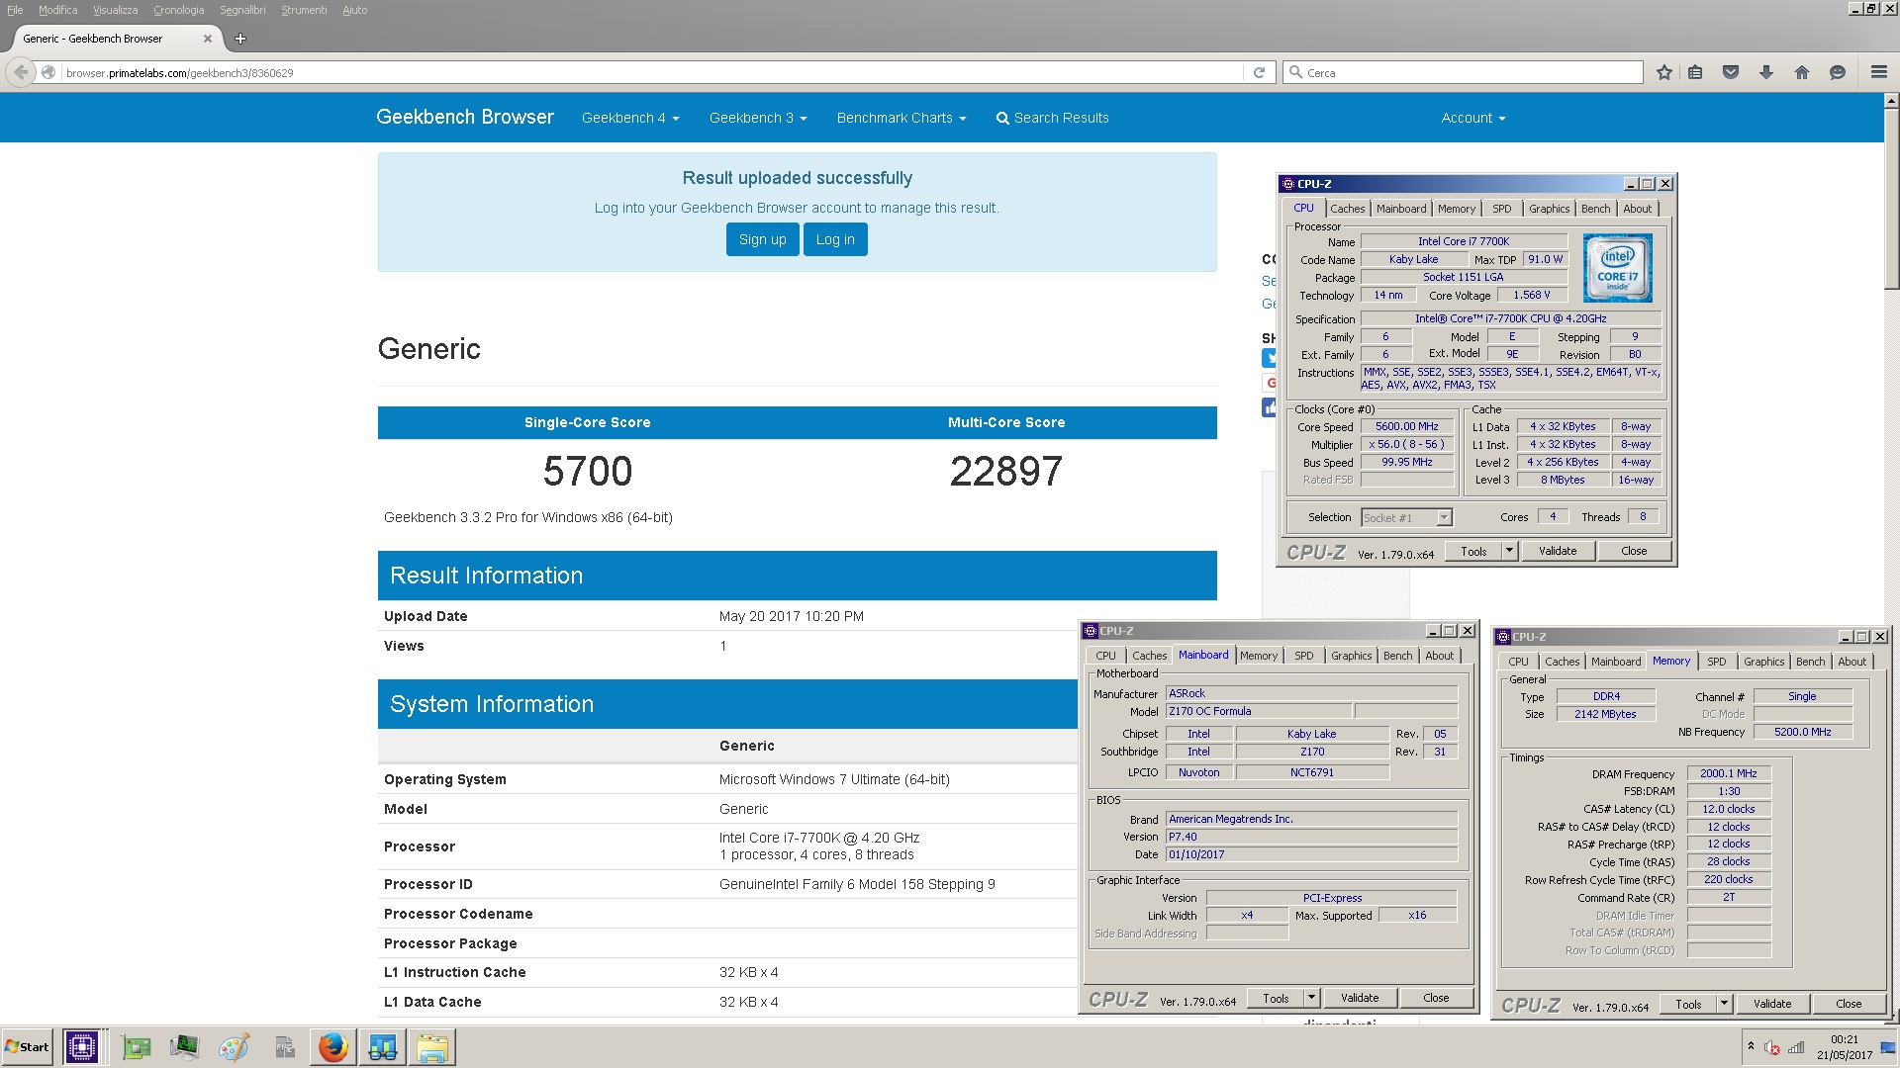Open Tools dropdown arrow in the Mainboard CPU-Z window
The image size is (1900, 1068).
pos(1311,998)
